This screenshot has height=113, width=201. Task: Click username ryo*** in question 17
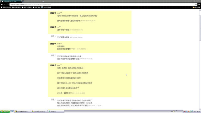tap(59, 27)
